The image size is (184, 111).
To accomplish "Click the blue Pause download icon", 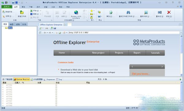I will click(x=31, y=14).
